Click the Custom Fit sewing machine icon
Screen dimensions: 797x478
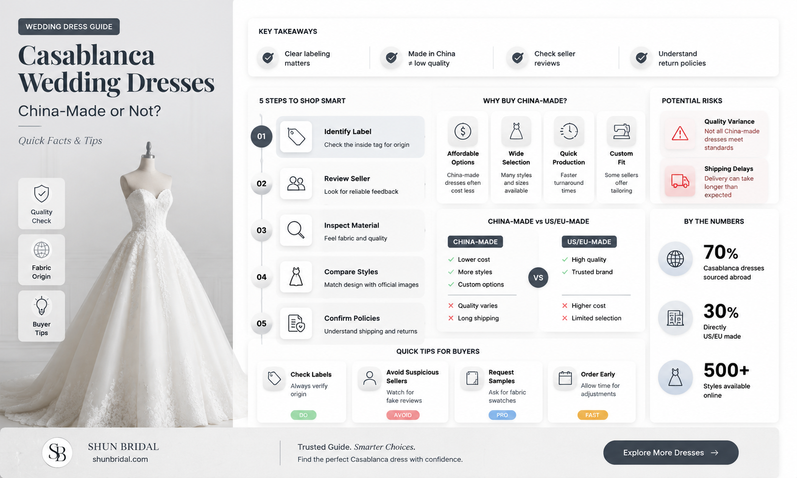(x=621, y=131)
